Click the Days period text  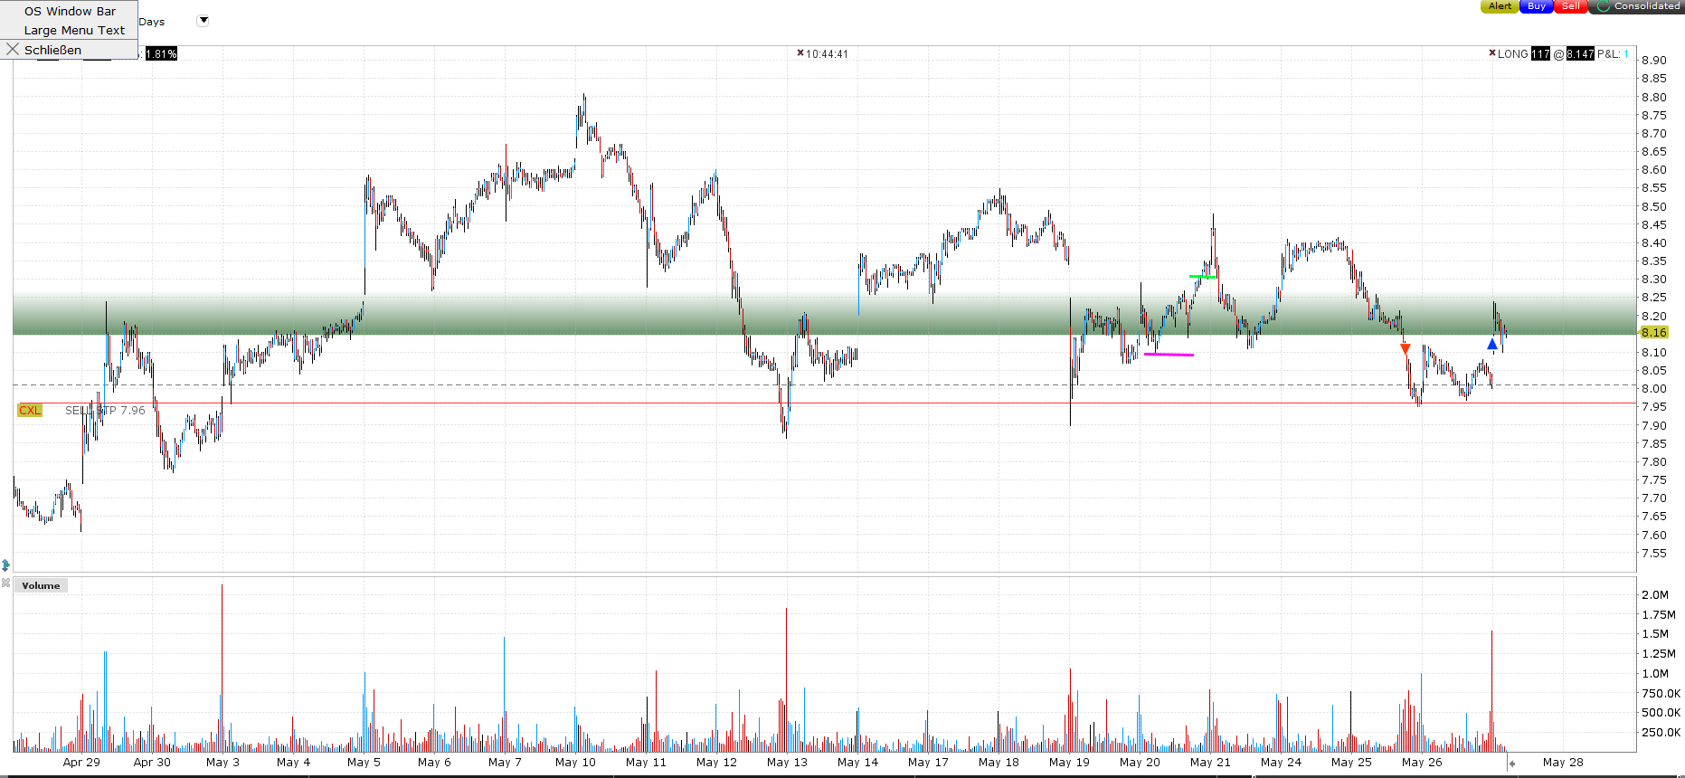(152, 22)
